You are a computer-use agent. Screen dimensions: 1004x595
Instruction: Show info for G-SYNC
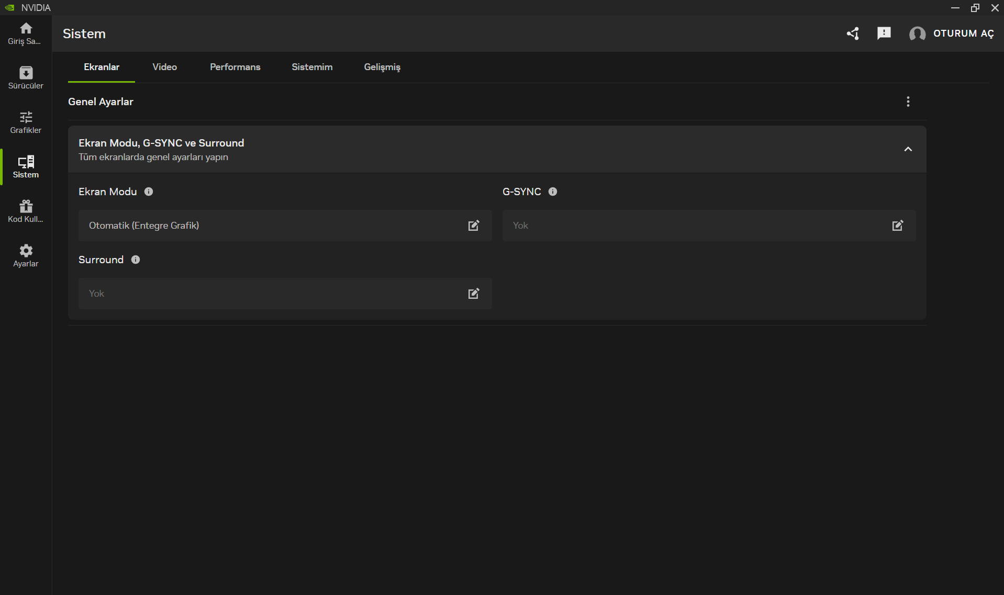[x=553, y=192]
